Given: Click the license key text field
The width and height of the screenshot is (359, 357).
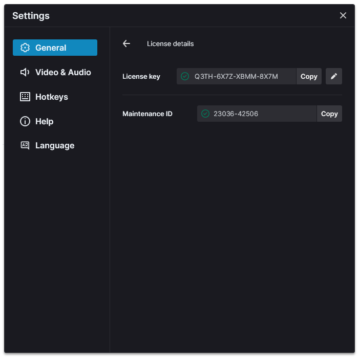Looking at the screenshot, I should click(x=236, y=76).
